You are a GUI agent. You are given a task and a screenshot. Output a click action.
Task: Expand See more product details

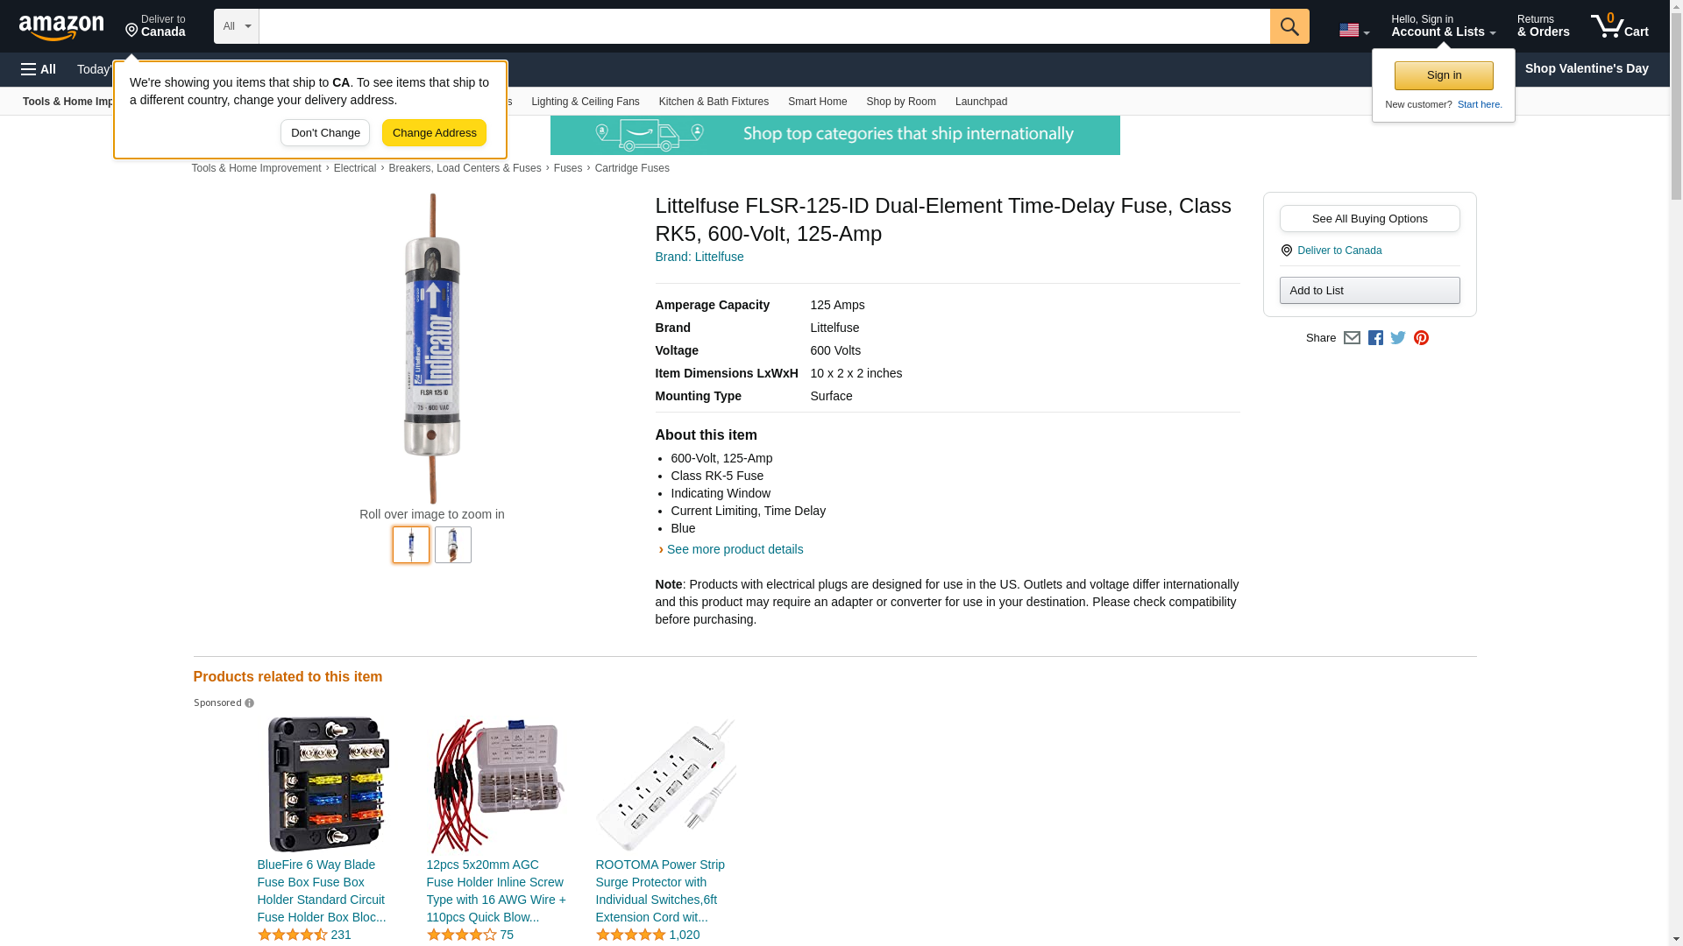coord(735,550)
